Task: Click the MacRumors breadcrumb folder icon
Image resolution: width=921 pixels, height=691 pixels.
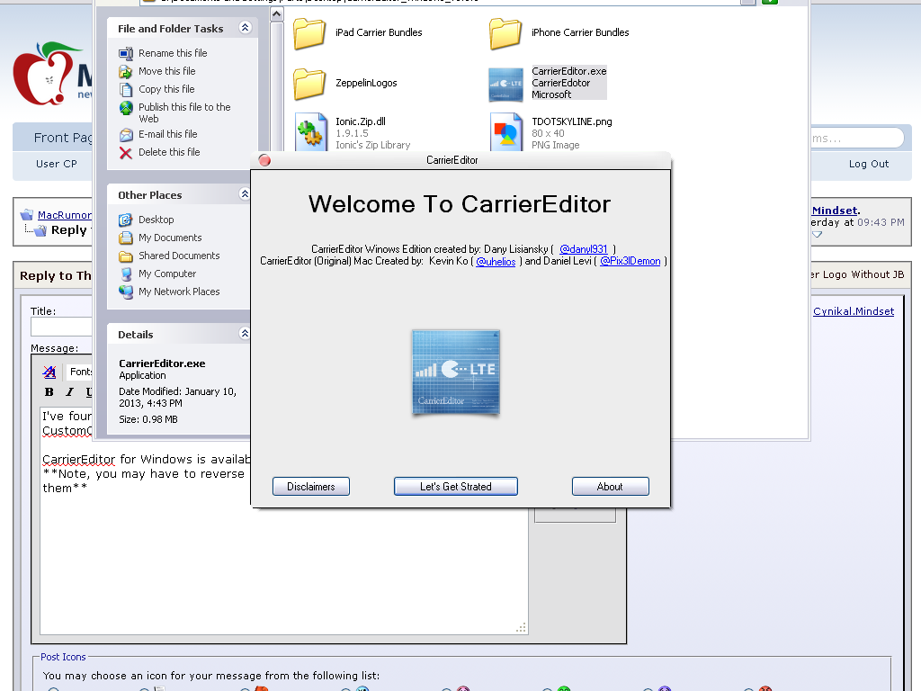Action: 26,215
